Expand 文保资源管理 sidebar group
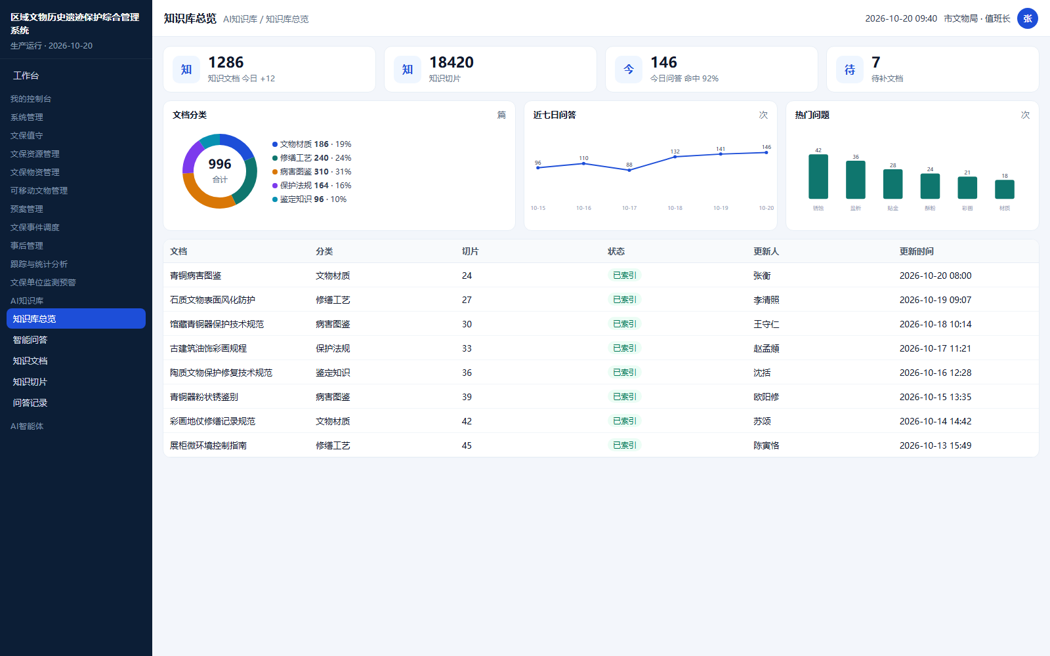 click(35, 154)
